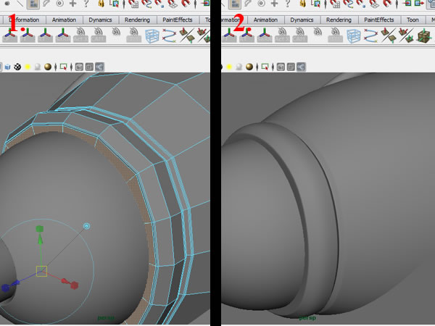Click the blue curve shelf icon in left screenshot
435x326 pixels.
coord(169,35)
